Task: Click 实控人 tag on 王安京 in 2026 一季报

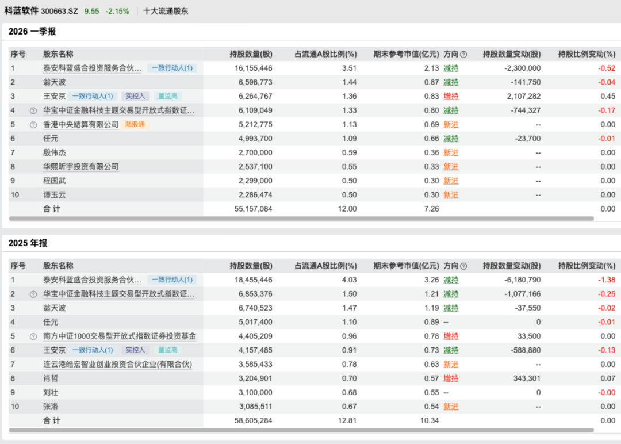Action: 135,96
